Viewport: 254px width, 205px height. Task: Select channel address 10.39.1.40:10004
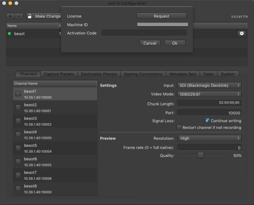click(38, 151)
